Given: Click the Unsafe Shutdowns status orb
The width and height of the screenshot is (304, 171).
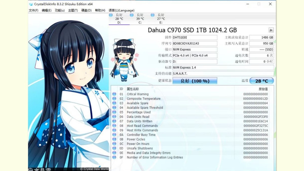Looking at the screenshot, I should 114,148.
